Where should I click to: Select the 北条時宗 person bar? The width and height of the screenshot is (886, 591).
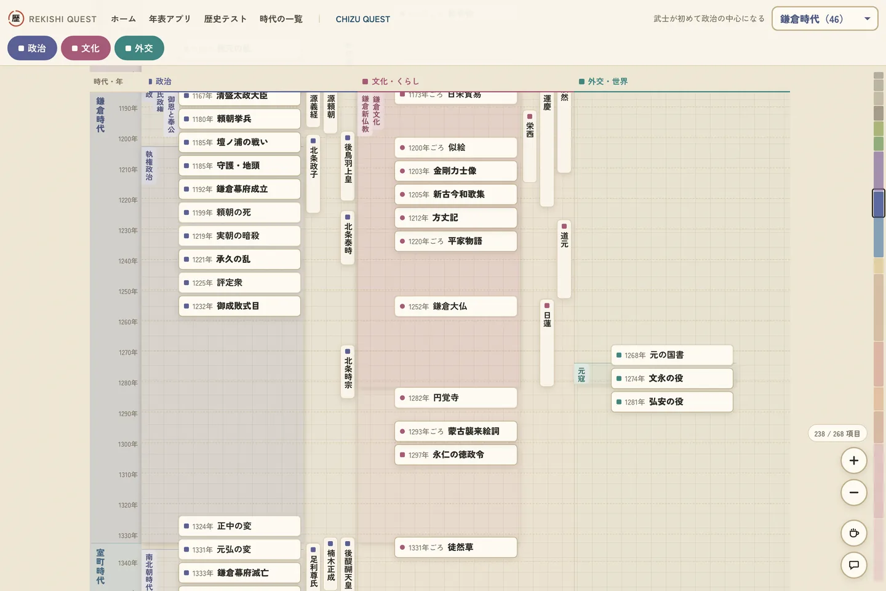tap(348, 372)
